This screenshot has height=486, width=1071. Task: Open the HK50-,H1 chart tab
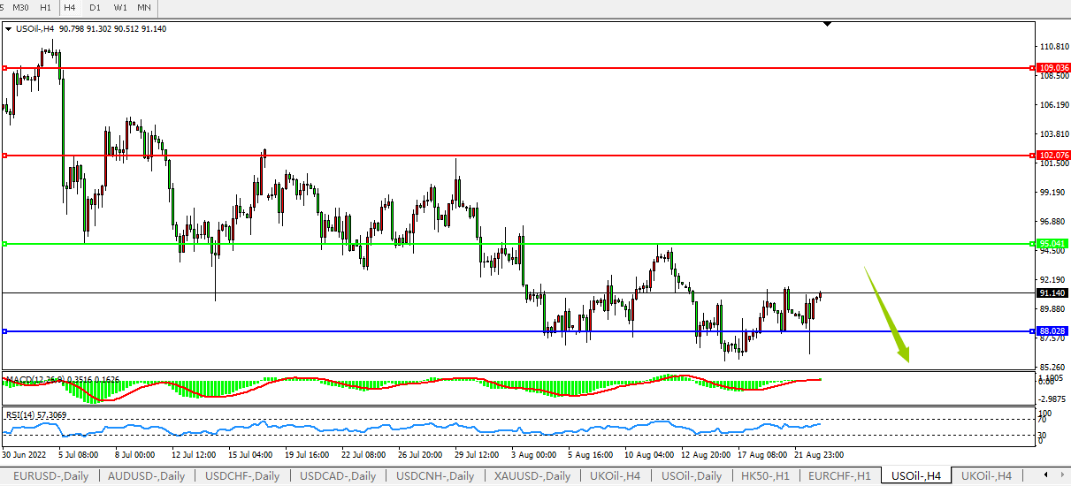click(767, 476)
